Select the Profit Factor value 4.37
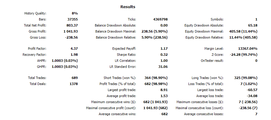This screenshot has height=120, width=271. point(74,49)
